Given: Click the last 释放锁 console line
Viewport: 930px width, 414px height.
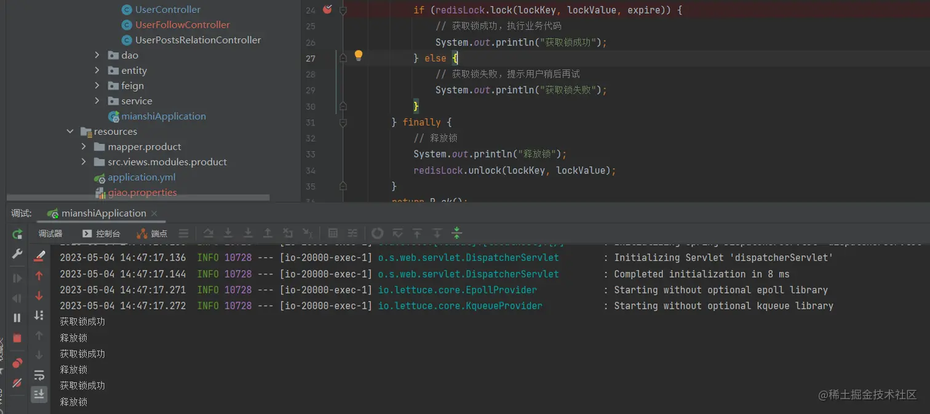Looking at the screenshot, I should pos(73,402).
